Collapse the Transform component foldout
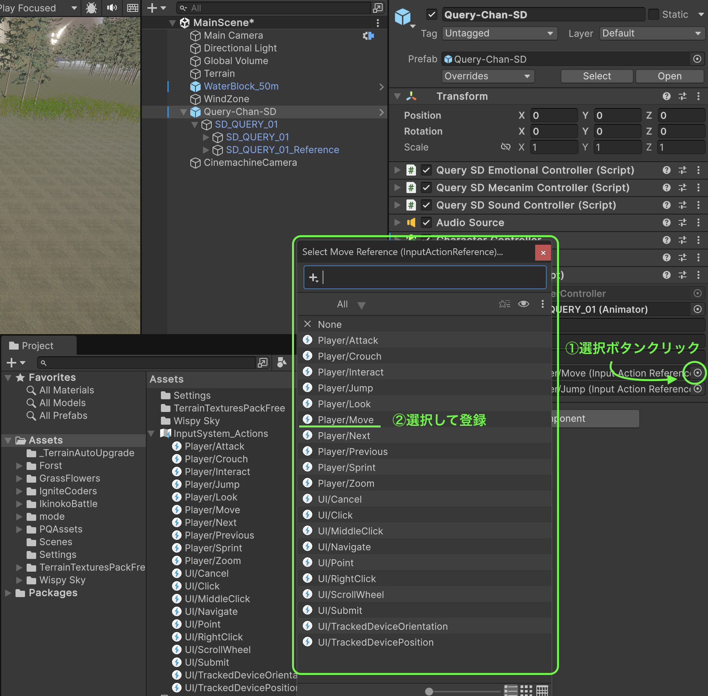Viewport: 708px width, 696px height. click(397, 96)
